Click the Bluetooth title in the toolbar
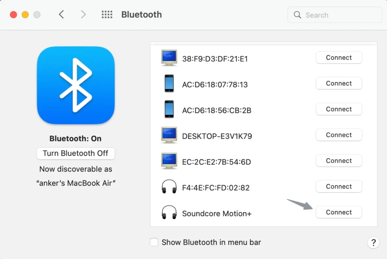Screen dimensions: 387x259 click(141, 14)
